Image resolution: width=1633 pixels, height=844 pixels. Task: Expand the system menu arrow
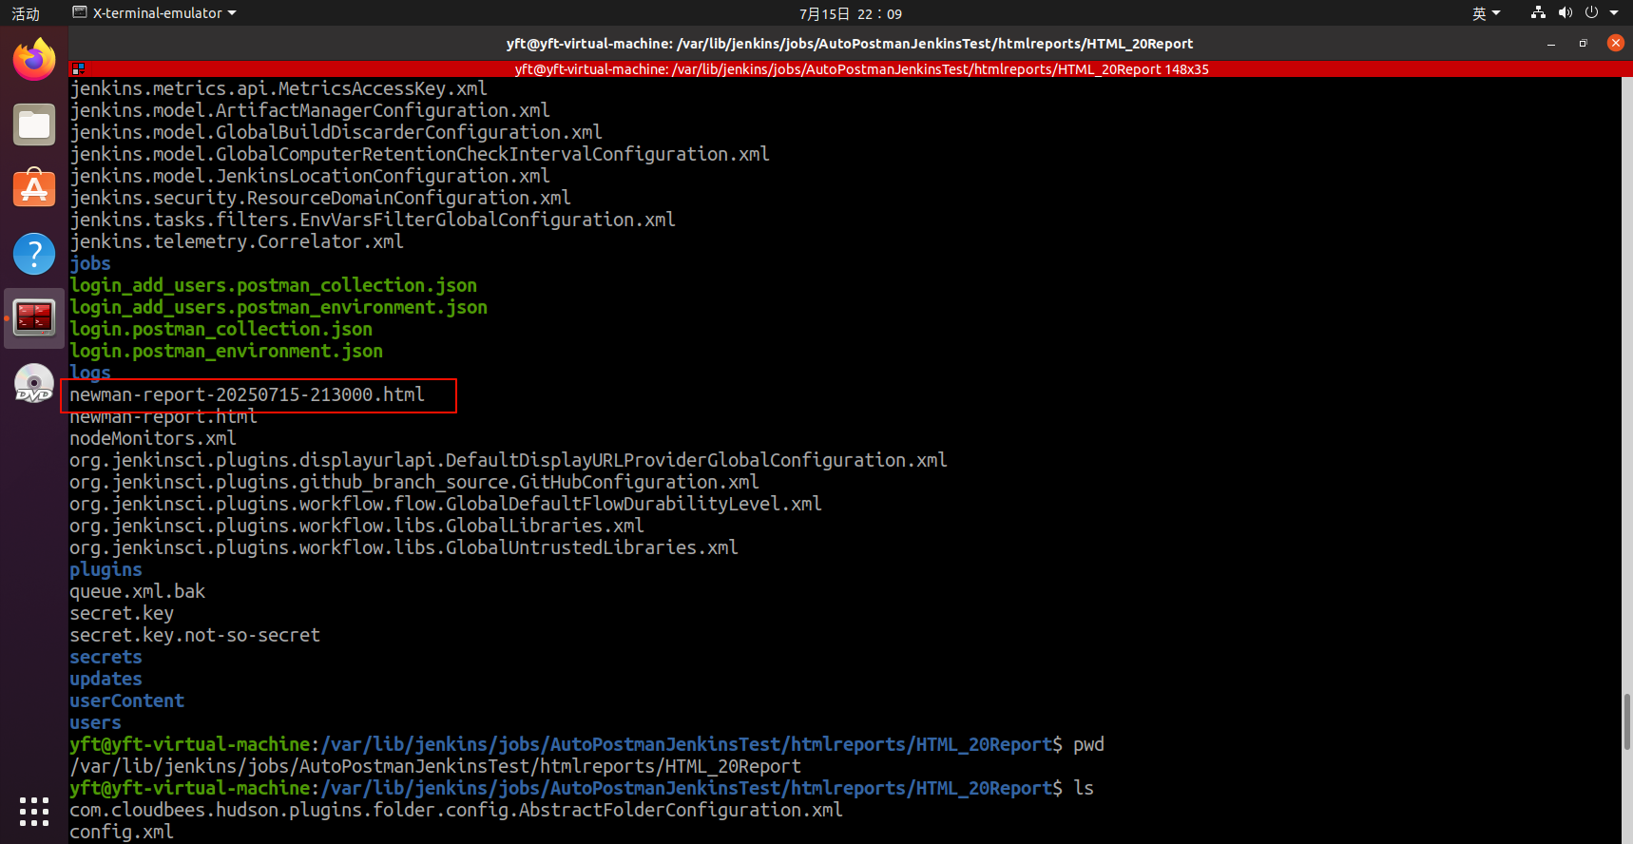click(1614, 12)
